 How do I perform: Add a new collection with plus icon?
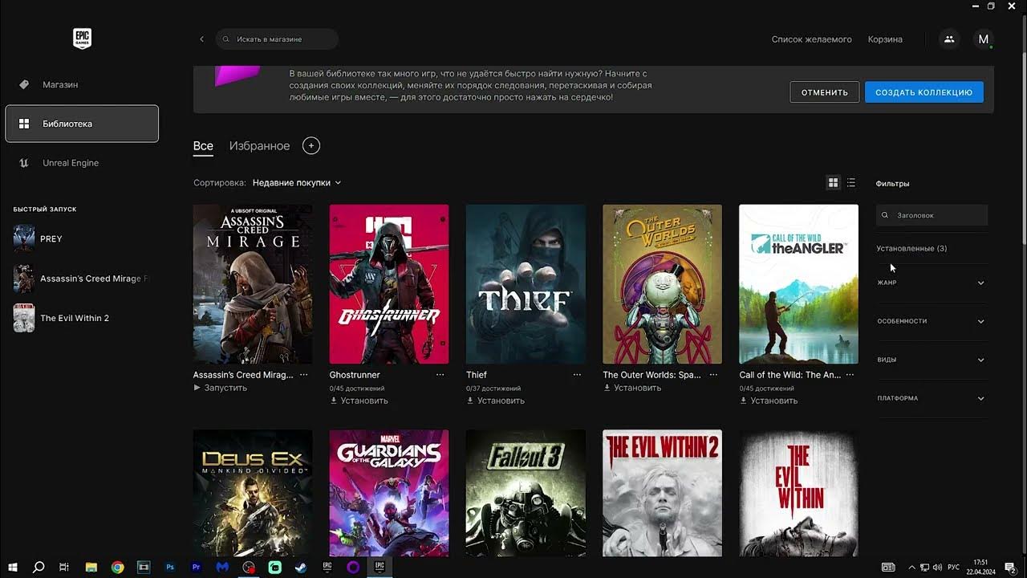pyautogui.click(x=311, y=145)
